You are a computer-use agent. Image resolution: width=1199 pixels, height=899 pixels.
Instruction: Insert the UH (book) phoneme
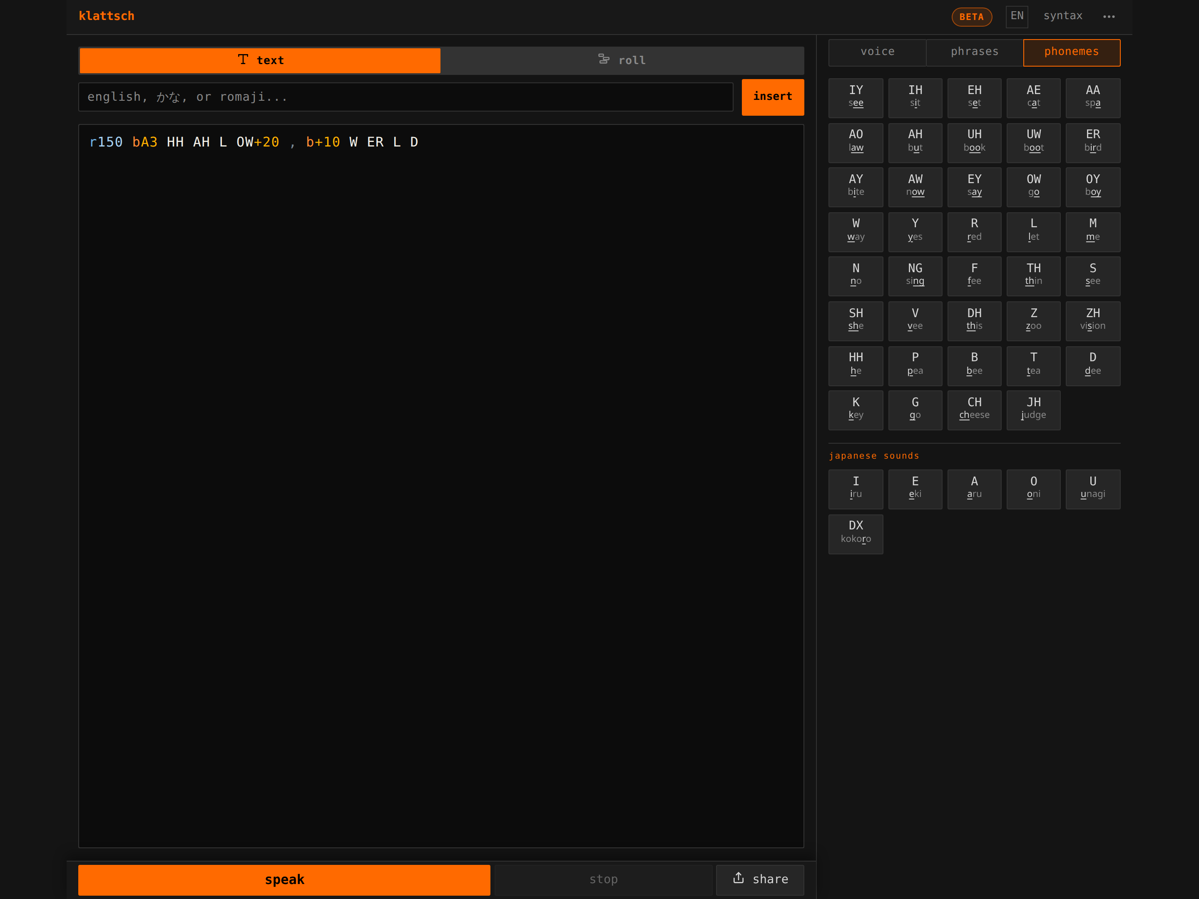974,142
